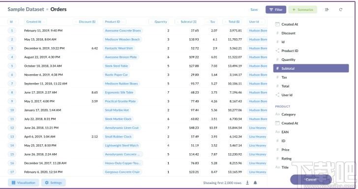Click Save link
The image size is (358, 189).
[254, 10]
